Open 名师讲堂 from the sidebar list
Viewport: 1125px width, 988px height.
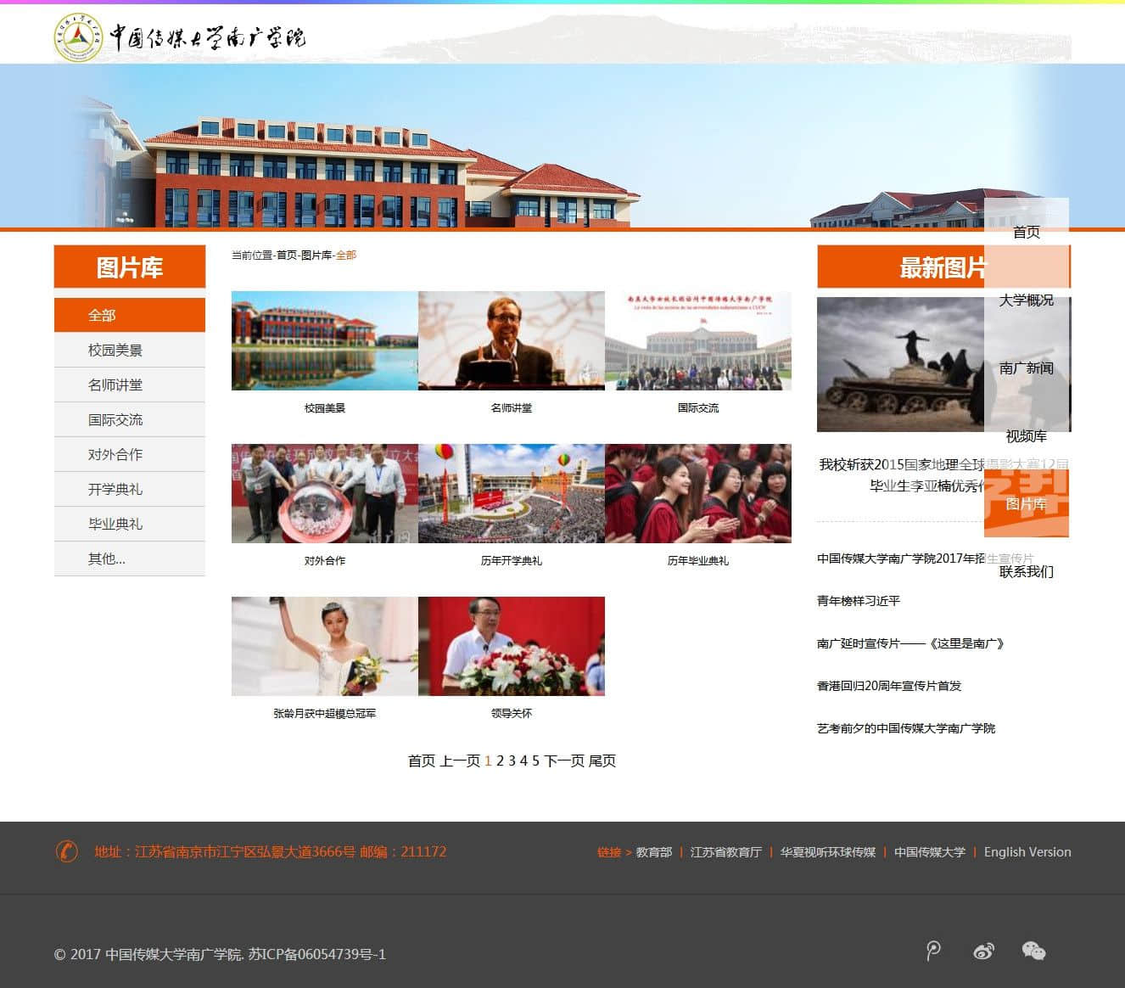pos(115,385)
